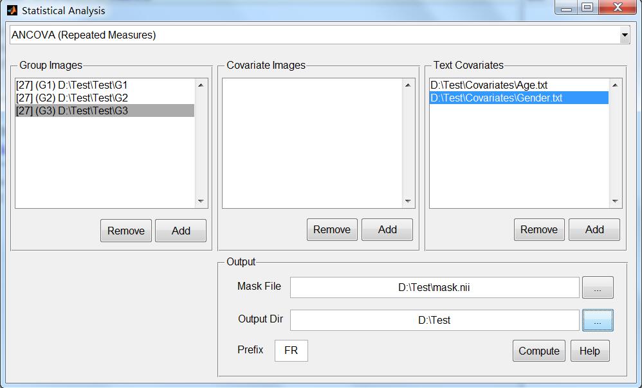The image size is (642, 388).
Task: Add a covariate image
Action: (387, 229)
